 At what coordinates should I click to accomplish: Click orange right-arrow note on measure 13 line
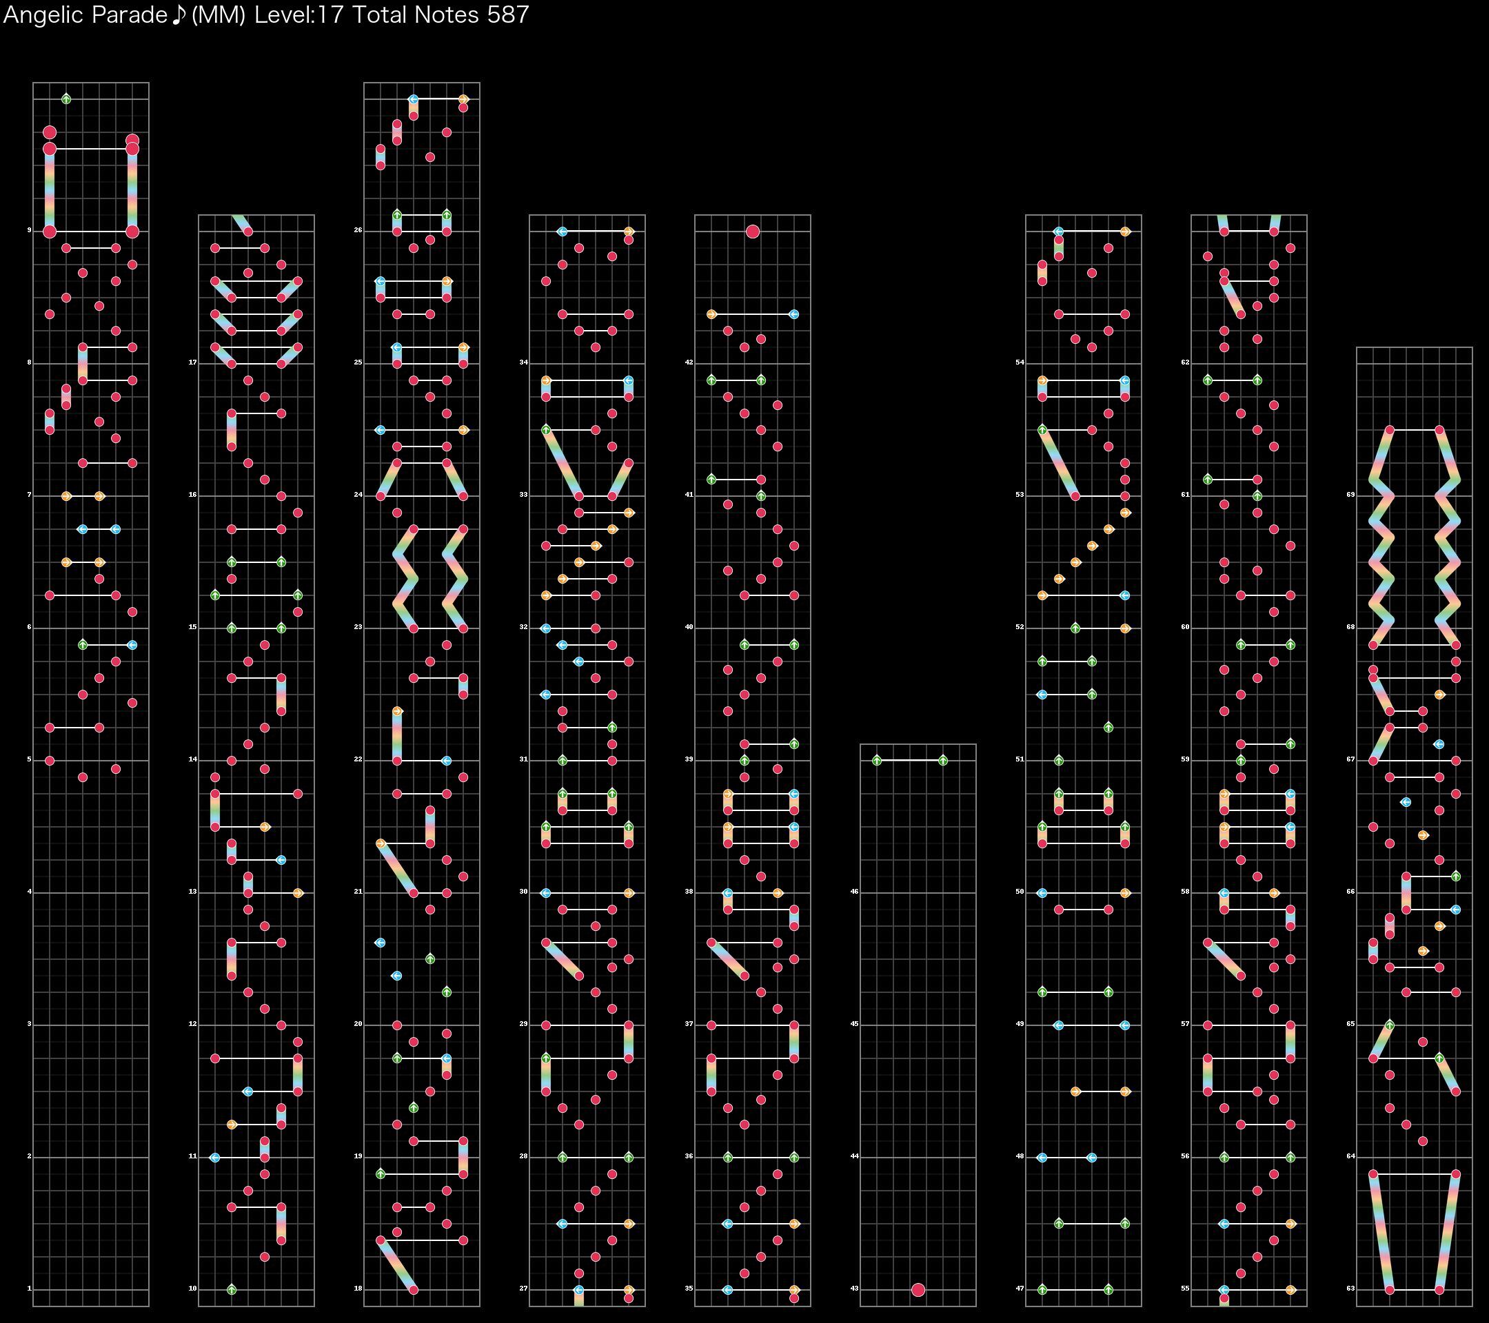point(297,892)
